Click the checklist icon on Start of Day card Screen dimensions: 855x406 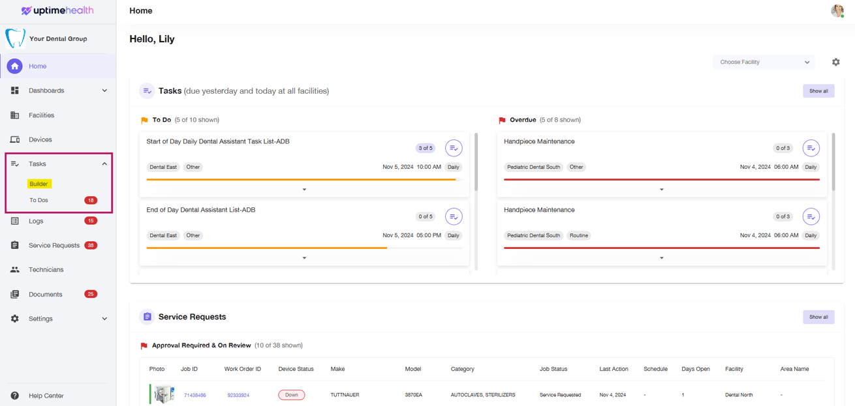(454, 148)
